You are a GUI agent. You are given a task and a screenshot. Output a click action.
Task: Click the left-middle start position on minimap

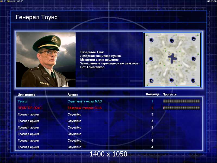[151, 59]
